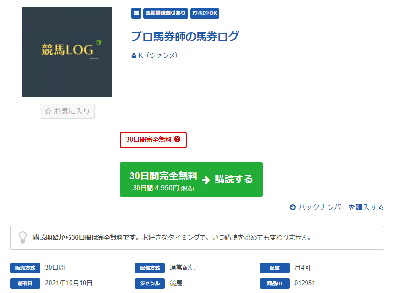Screen dimensions: 410x293
Task: Click the lightbulb icon in the notice box
Action: (23, 237)
